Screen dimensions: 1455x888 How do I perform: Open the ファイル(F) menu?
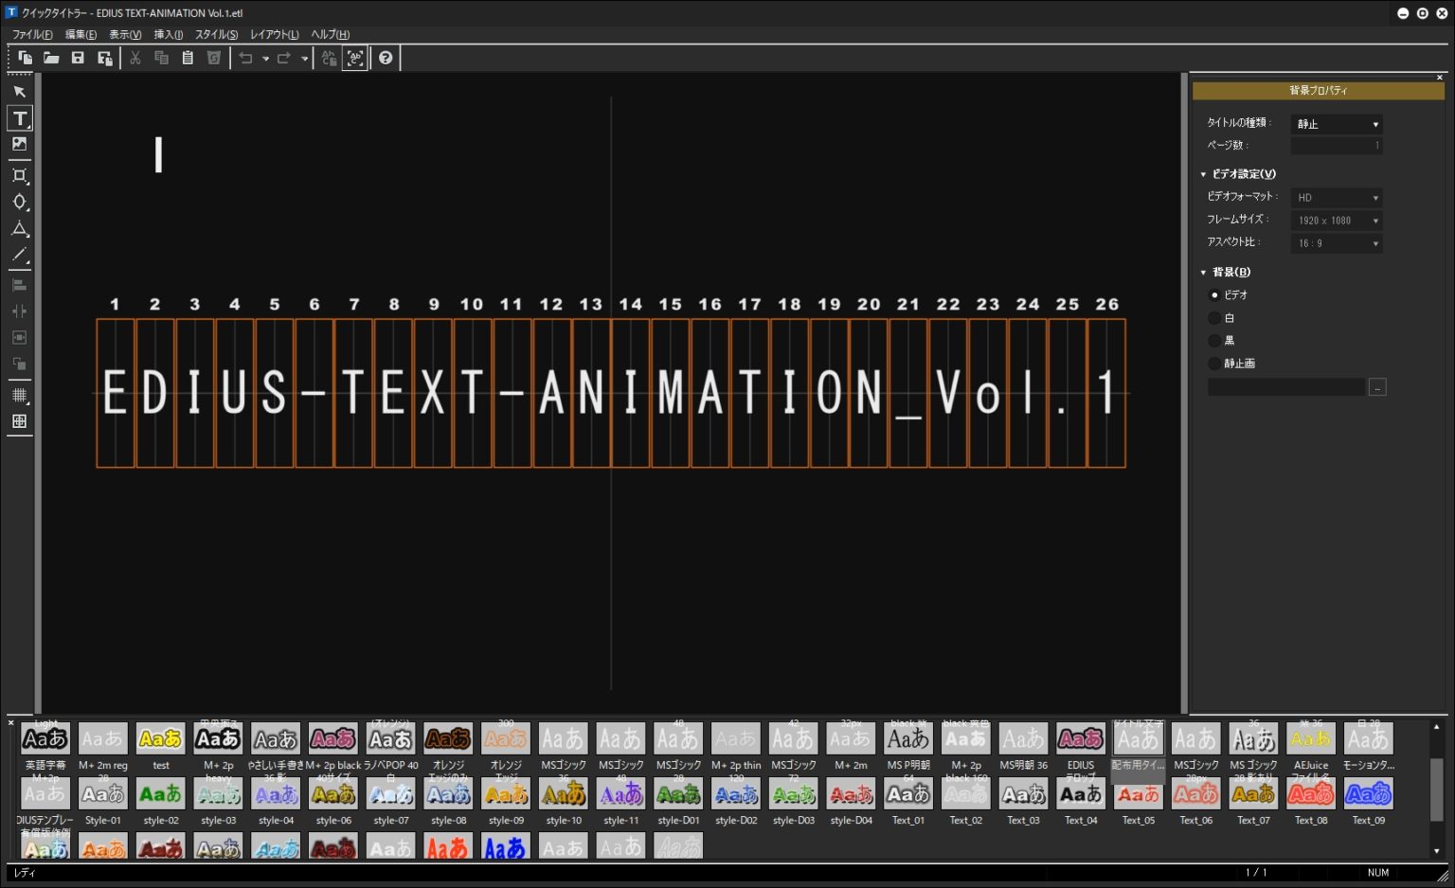(32, 34)
